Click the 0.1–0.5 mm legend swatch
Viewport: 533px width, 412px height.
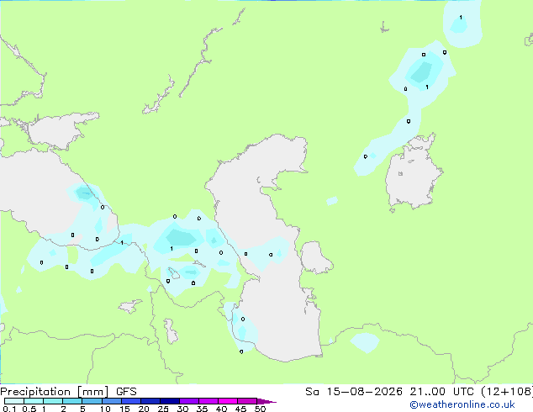tap(14, 401)
